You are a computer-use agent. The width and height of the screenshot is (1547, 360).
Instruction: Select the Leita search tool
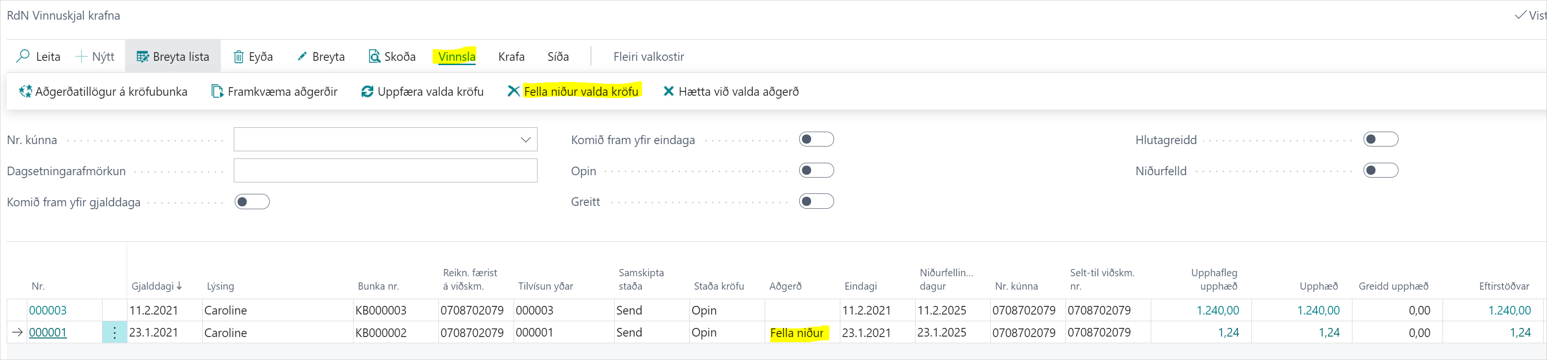[38, 56]
